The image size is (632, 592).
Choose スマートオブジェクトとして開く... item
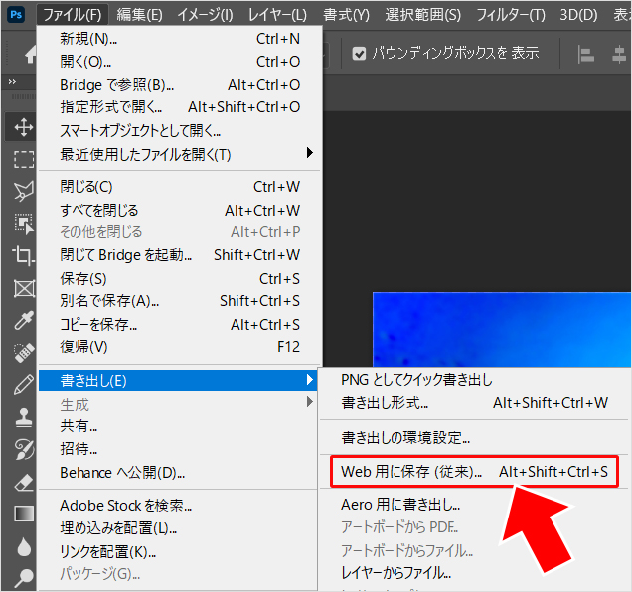pyautogui.click(x=180, y=130)
